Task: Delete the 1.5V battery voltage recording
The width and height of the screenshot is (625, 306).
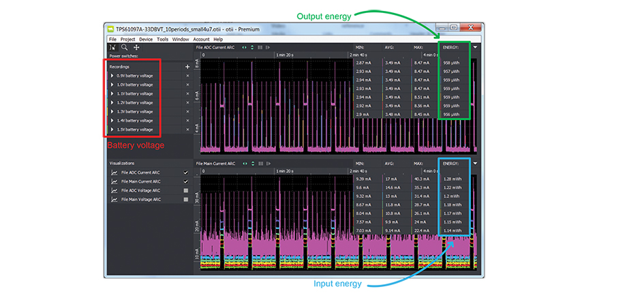Action: pyautogui.click(x=187, y=129)
